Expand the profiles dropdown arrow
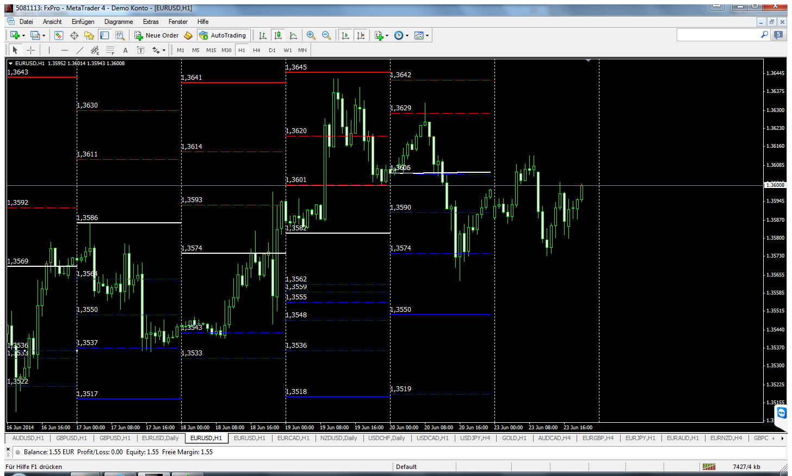Screen dimensions: 792x476 44,35
